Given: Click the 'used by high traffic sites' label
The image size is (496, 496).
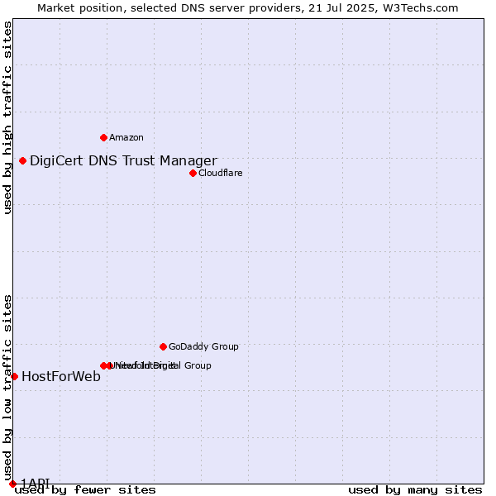Looking at the screenshot, I should tap(7, 117).
